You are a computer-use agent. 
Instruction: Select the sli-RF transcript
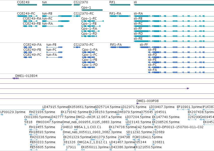174,31
